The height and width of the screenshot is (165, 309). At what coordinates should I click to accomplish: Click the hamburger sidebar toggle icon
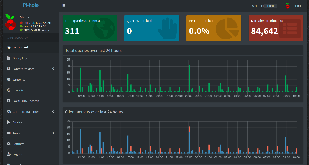(x=64, y=5)
